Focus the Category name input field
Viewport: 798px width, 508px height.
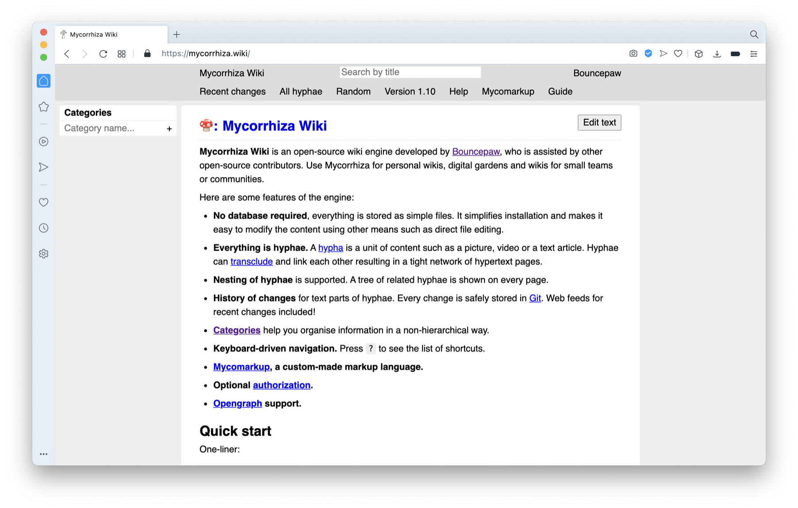(113, 128)
